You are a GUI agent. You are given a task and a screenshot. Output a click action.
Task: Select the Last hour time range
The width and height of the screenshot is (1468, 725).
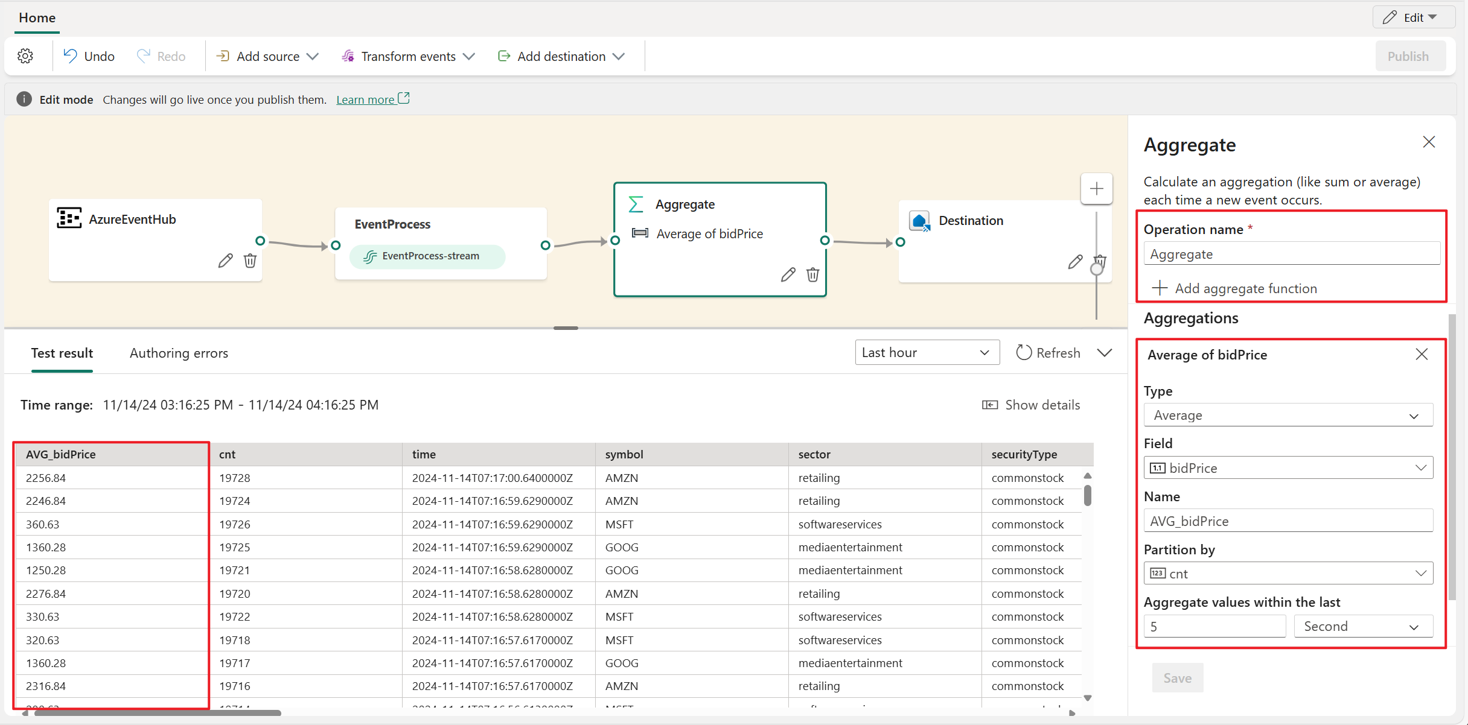[x=925, y=353]
